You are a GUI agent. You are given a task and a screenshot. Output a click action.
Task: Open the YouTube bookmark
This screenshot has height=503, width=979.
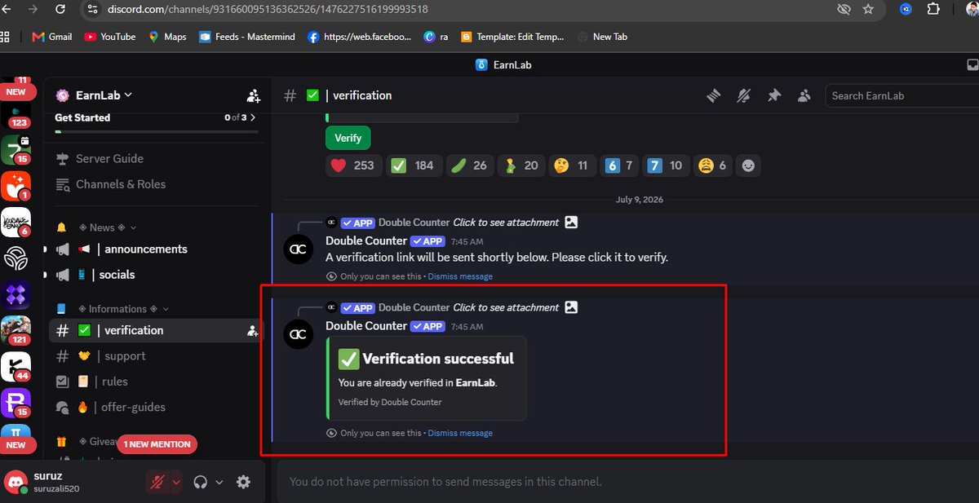coord(109,37)
